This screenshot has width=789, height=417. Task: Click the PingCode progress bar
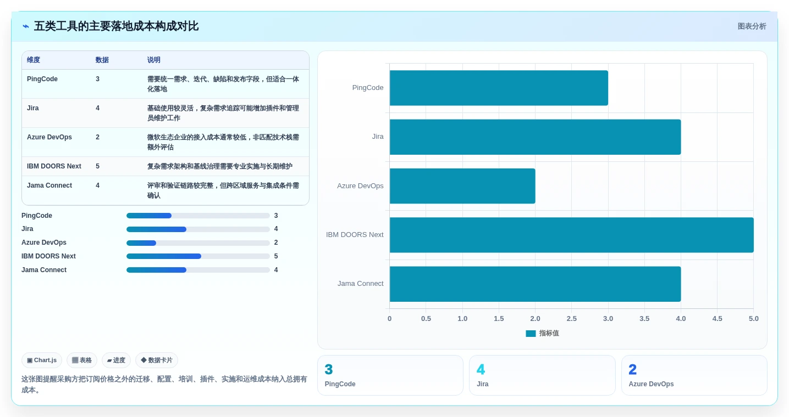coord(198,216)
